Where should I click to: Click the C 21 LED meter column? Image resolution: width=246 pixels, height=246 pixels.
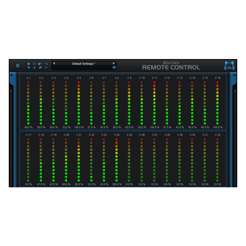(x=79, y=160)
